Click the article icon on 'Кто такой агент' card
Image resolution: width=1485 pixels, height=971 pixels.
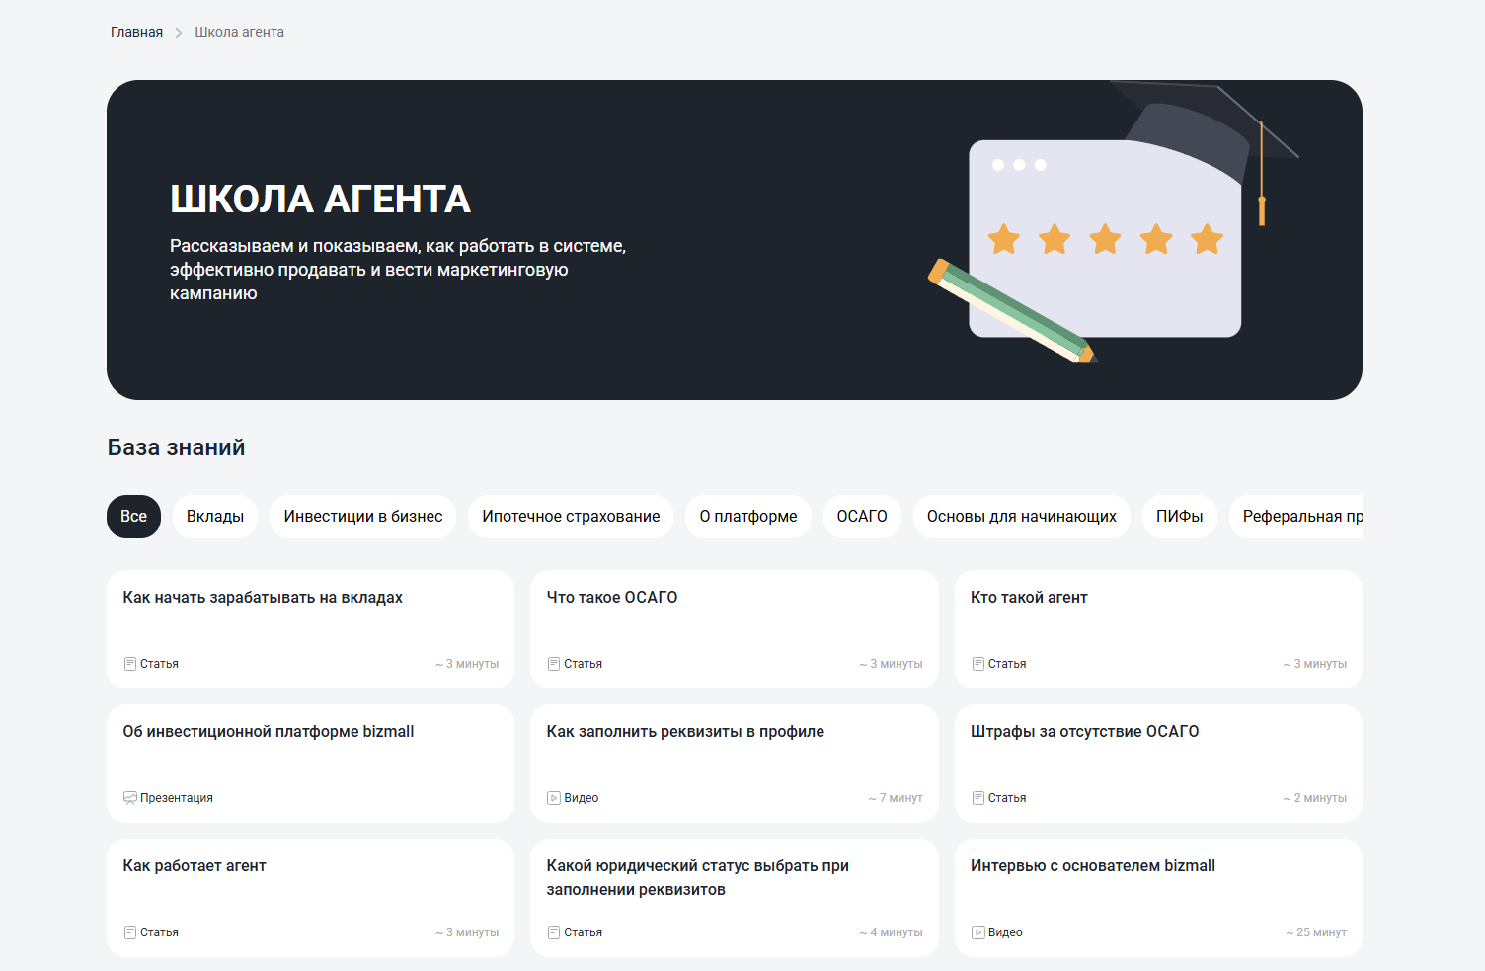click(977, 663)
